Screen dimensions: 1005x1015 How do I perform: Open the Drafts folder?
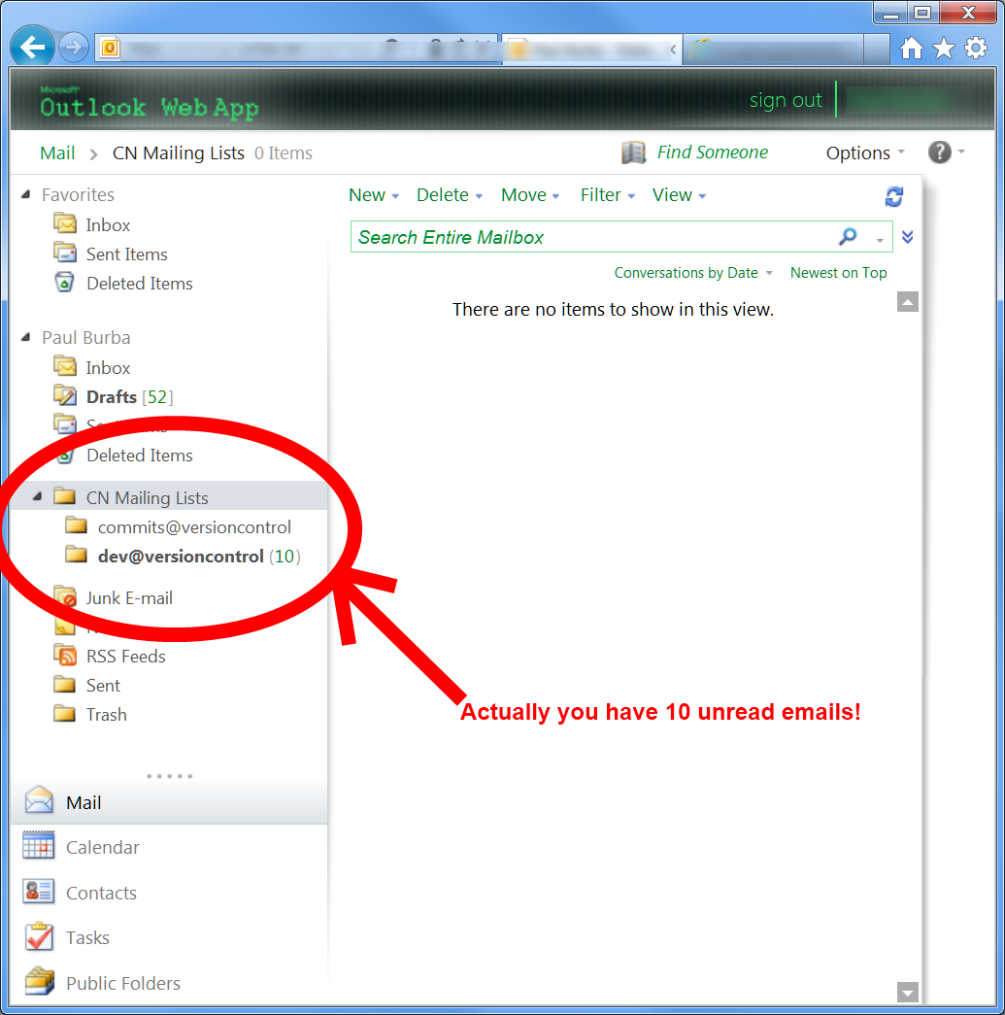[114, 396]
